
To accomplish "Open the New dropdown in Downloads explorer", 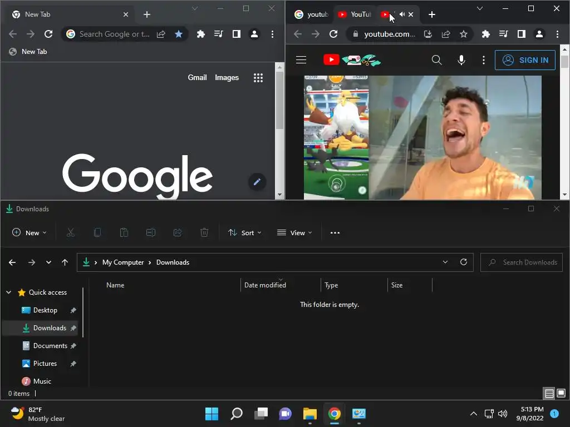I will (29, 233).
